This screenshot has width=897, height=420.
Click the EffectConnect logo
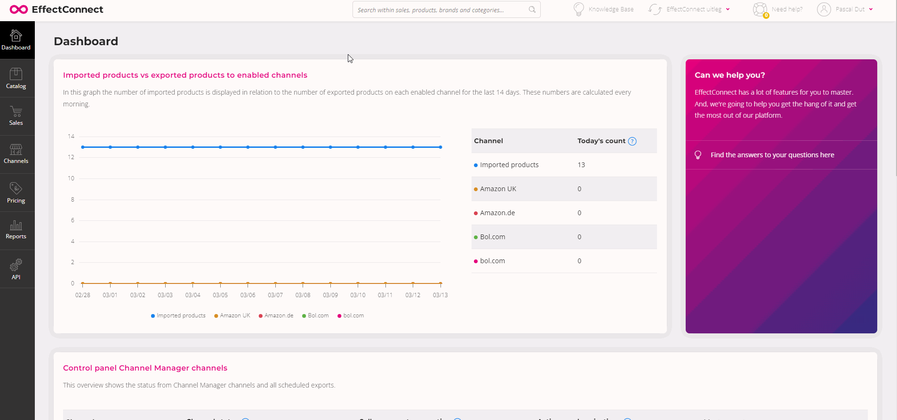56,9
